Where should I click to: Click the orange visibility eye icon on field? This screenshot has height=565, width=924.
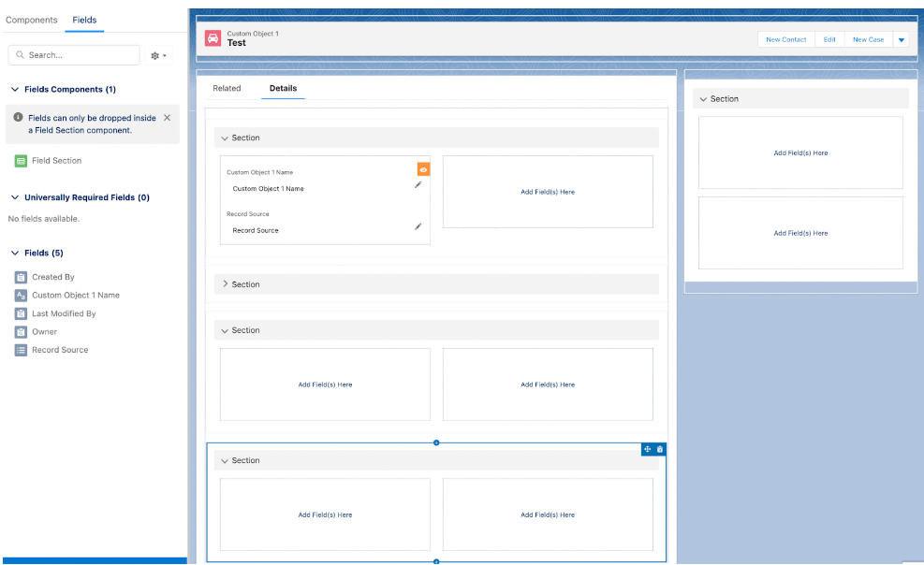click(423, 169)
